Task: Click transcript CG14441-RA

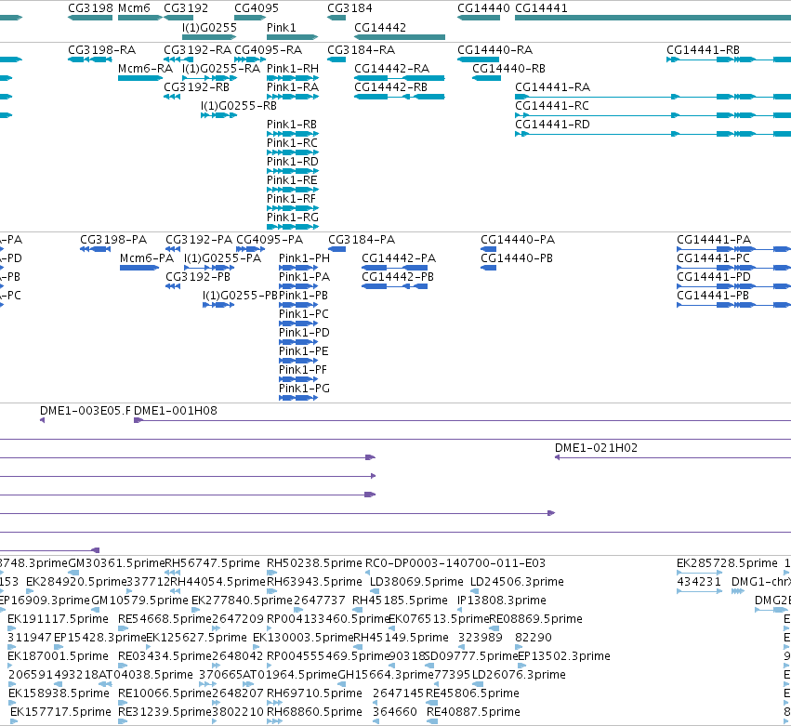Action: tap(552, 86)
